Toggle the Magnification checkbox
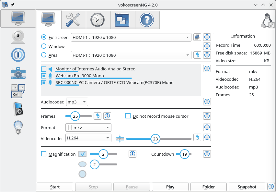Image resolution: width=276 pixels, height=192 pixels. pos(44,154)
